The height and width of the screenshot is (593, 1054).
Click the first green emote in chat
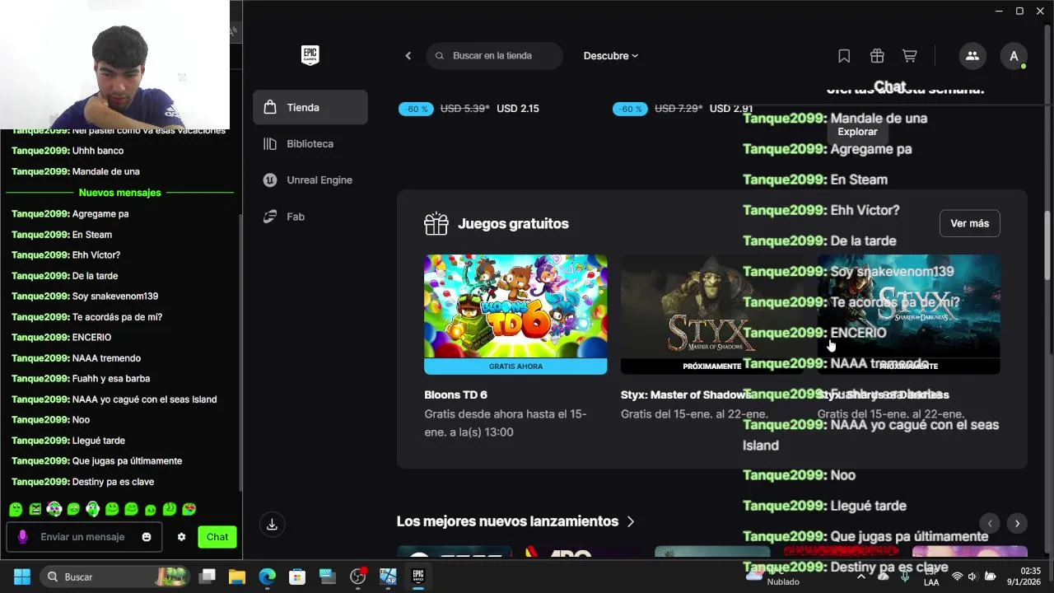(16, 510)
